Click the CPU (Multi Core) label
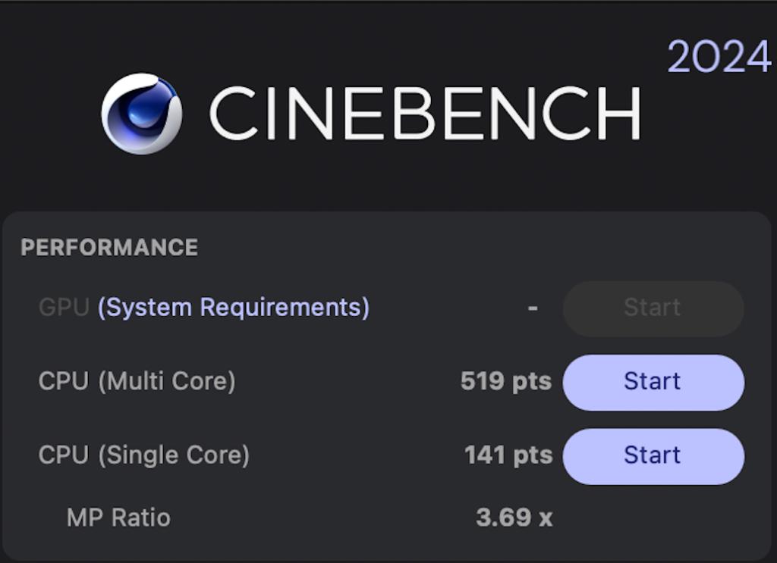The height and width of the screenshot is (563, 777). pos(137,381)
